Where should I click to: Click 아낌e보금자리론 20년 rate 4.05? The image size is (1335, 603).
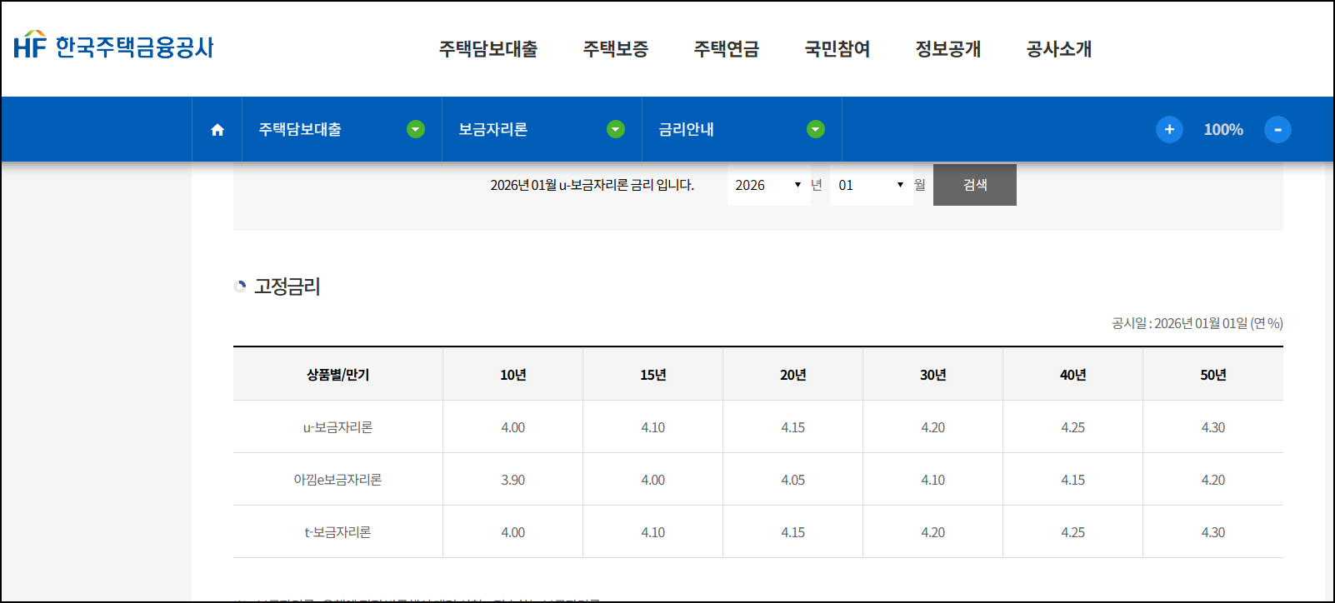[x=793, y=480]
